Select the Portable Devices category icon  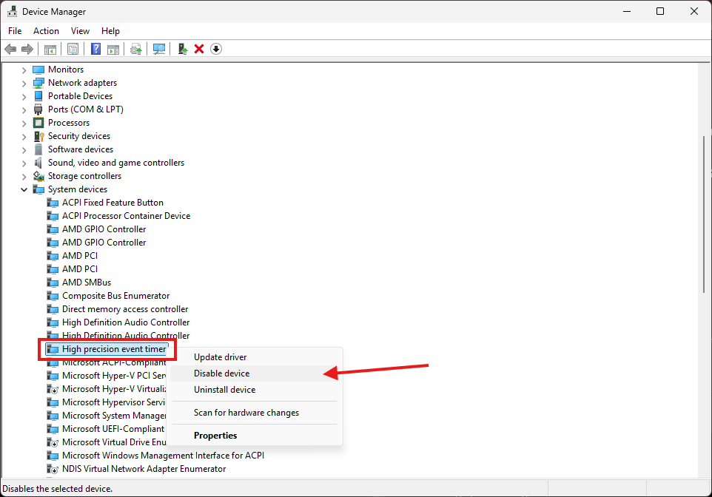pos(38,96)
